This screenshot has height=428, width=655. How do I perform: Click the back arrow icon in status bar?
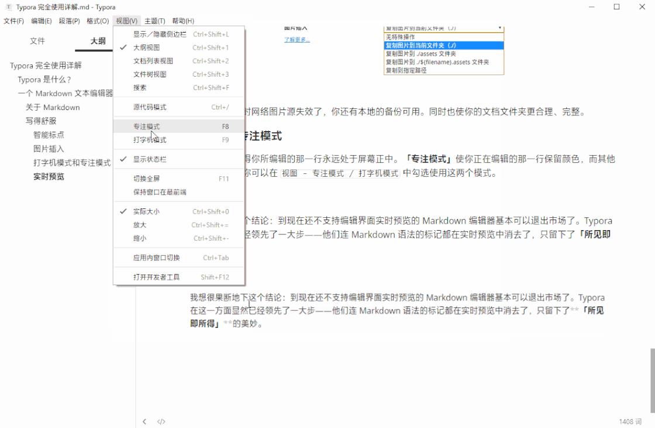144,422
